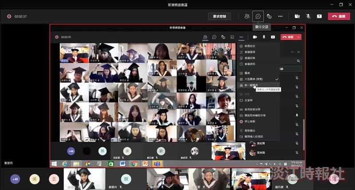
Task: Click recording indicator beside 02:02:37 timer
Action: click(9, 16)
